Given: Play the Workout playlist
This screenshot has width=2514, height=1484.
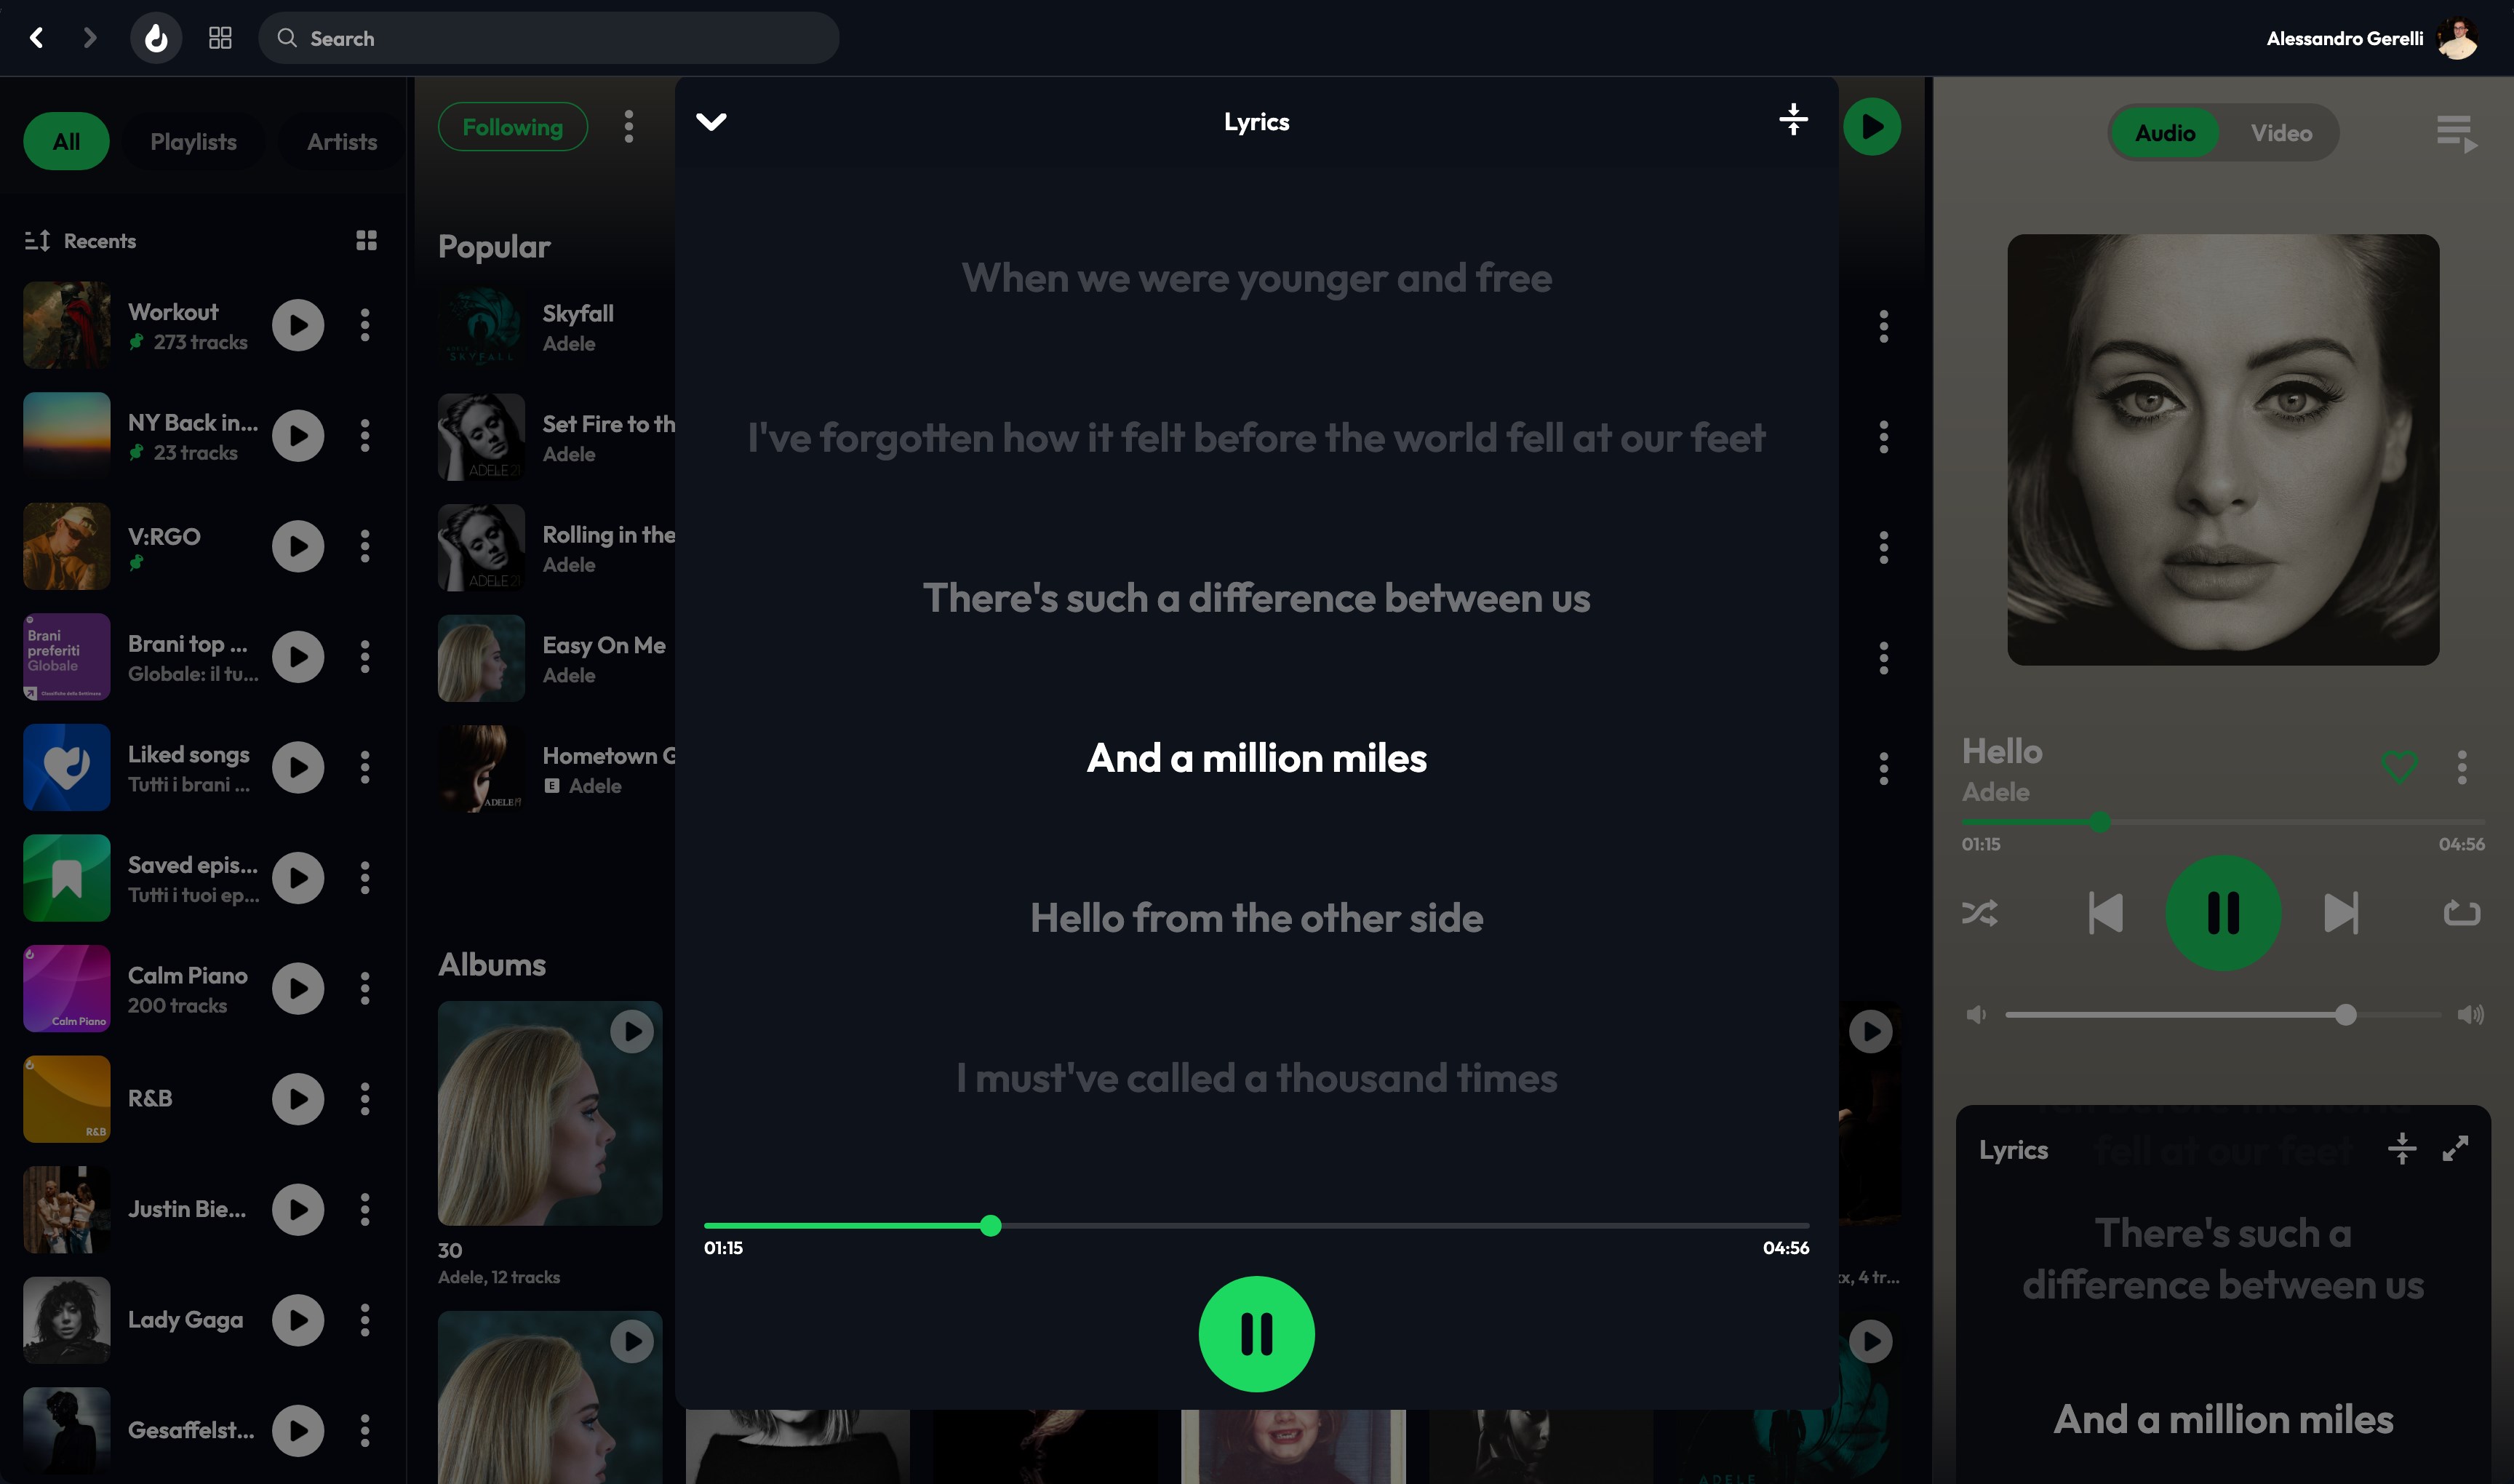Looking at the screenshot, I should pos(298,325).
